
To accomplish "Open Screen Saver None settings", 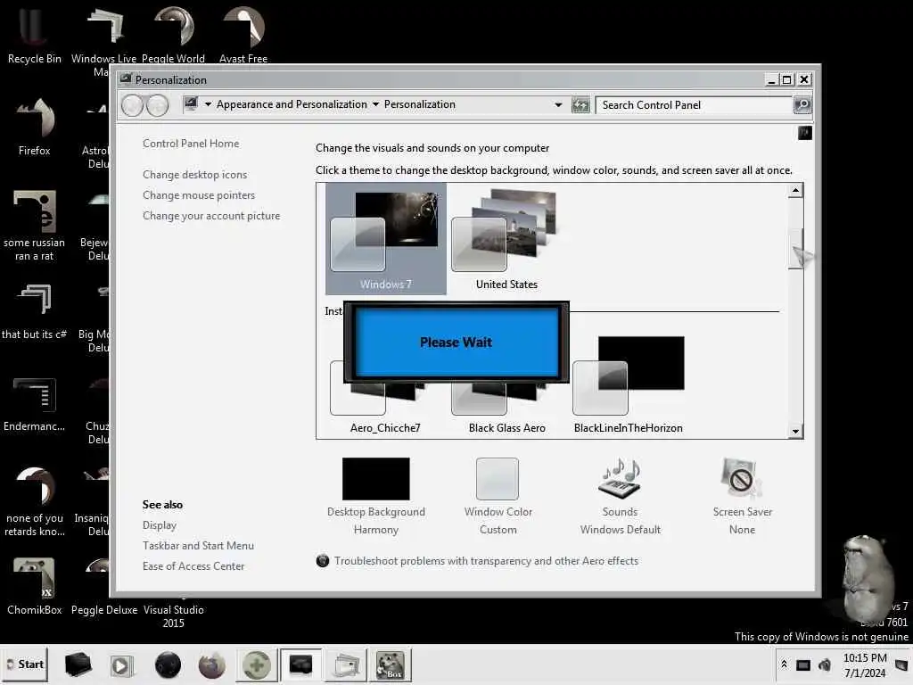I will point(742,496).
